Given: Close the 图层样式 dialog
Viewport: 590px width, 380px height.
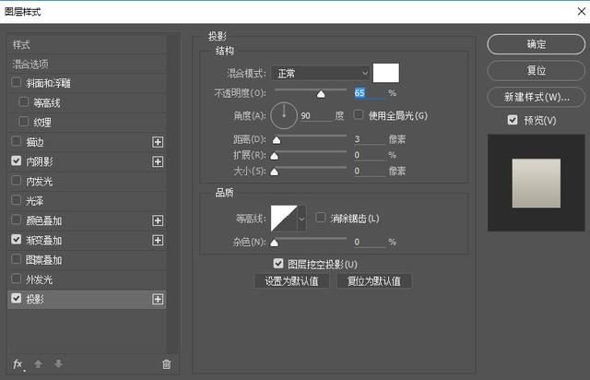Looking at the screenshot, I should (582, 11).
